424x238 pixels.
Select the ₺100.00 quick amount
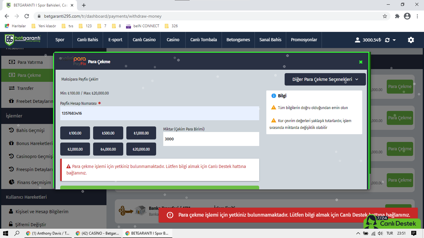coord(75,133)
